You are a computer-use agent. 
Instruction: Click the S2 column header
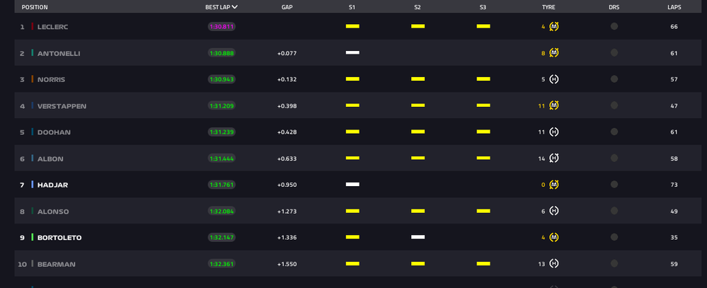[418, 7]
